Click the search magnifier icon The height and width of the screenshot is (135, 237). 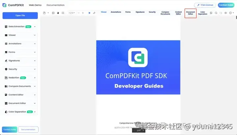point(216,13)
